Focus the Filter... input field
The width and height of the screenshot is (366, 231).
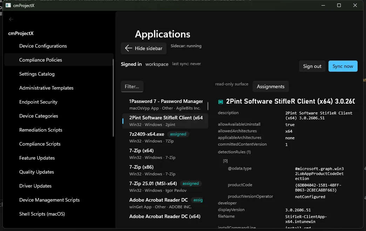[132, 86]
